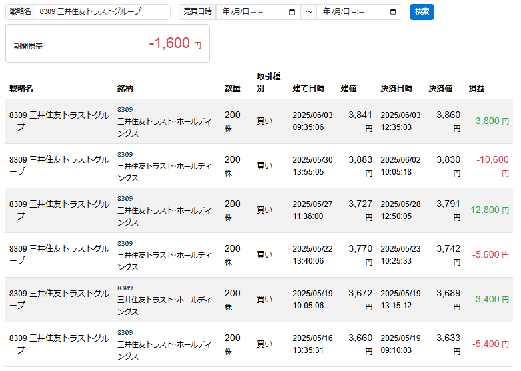This screenshot has width=521, height=371.
Task: Click the entry price 3,841 円
Action: tap(360, 121)
